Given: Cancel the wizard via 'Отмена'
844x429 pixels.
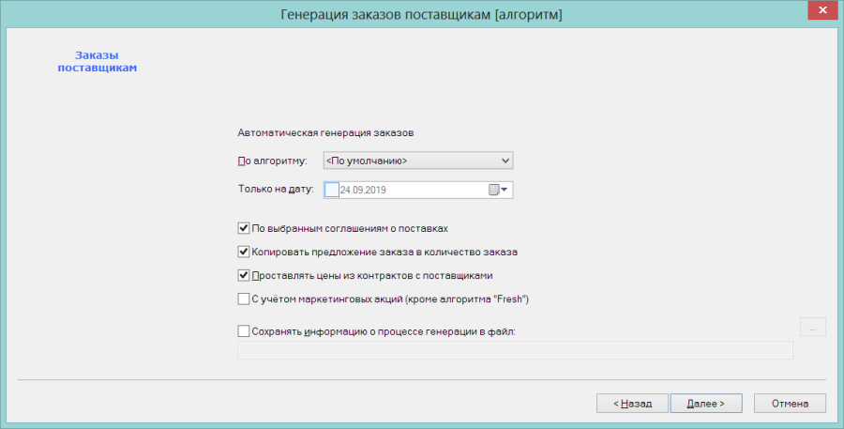Looking at the screenshot, I should pyautogui.click(x=790, y=403).
